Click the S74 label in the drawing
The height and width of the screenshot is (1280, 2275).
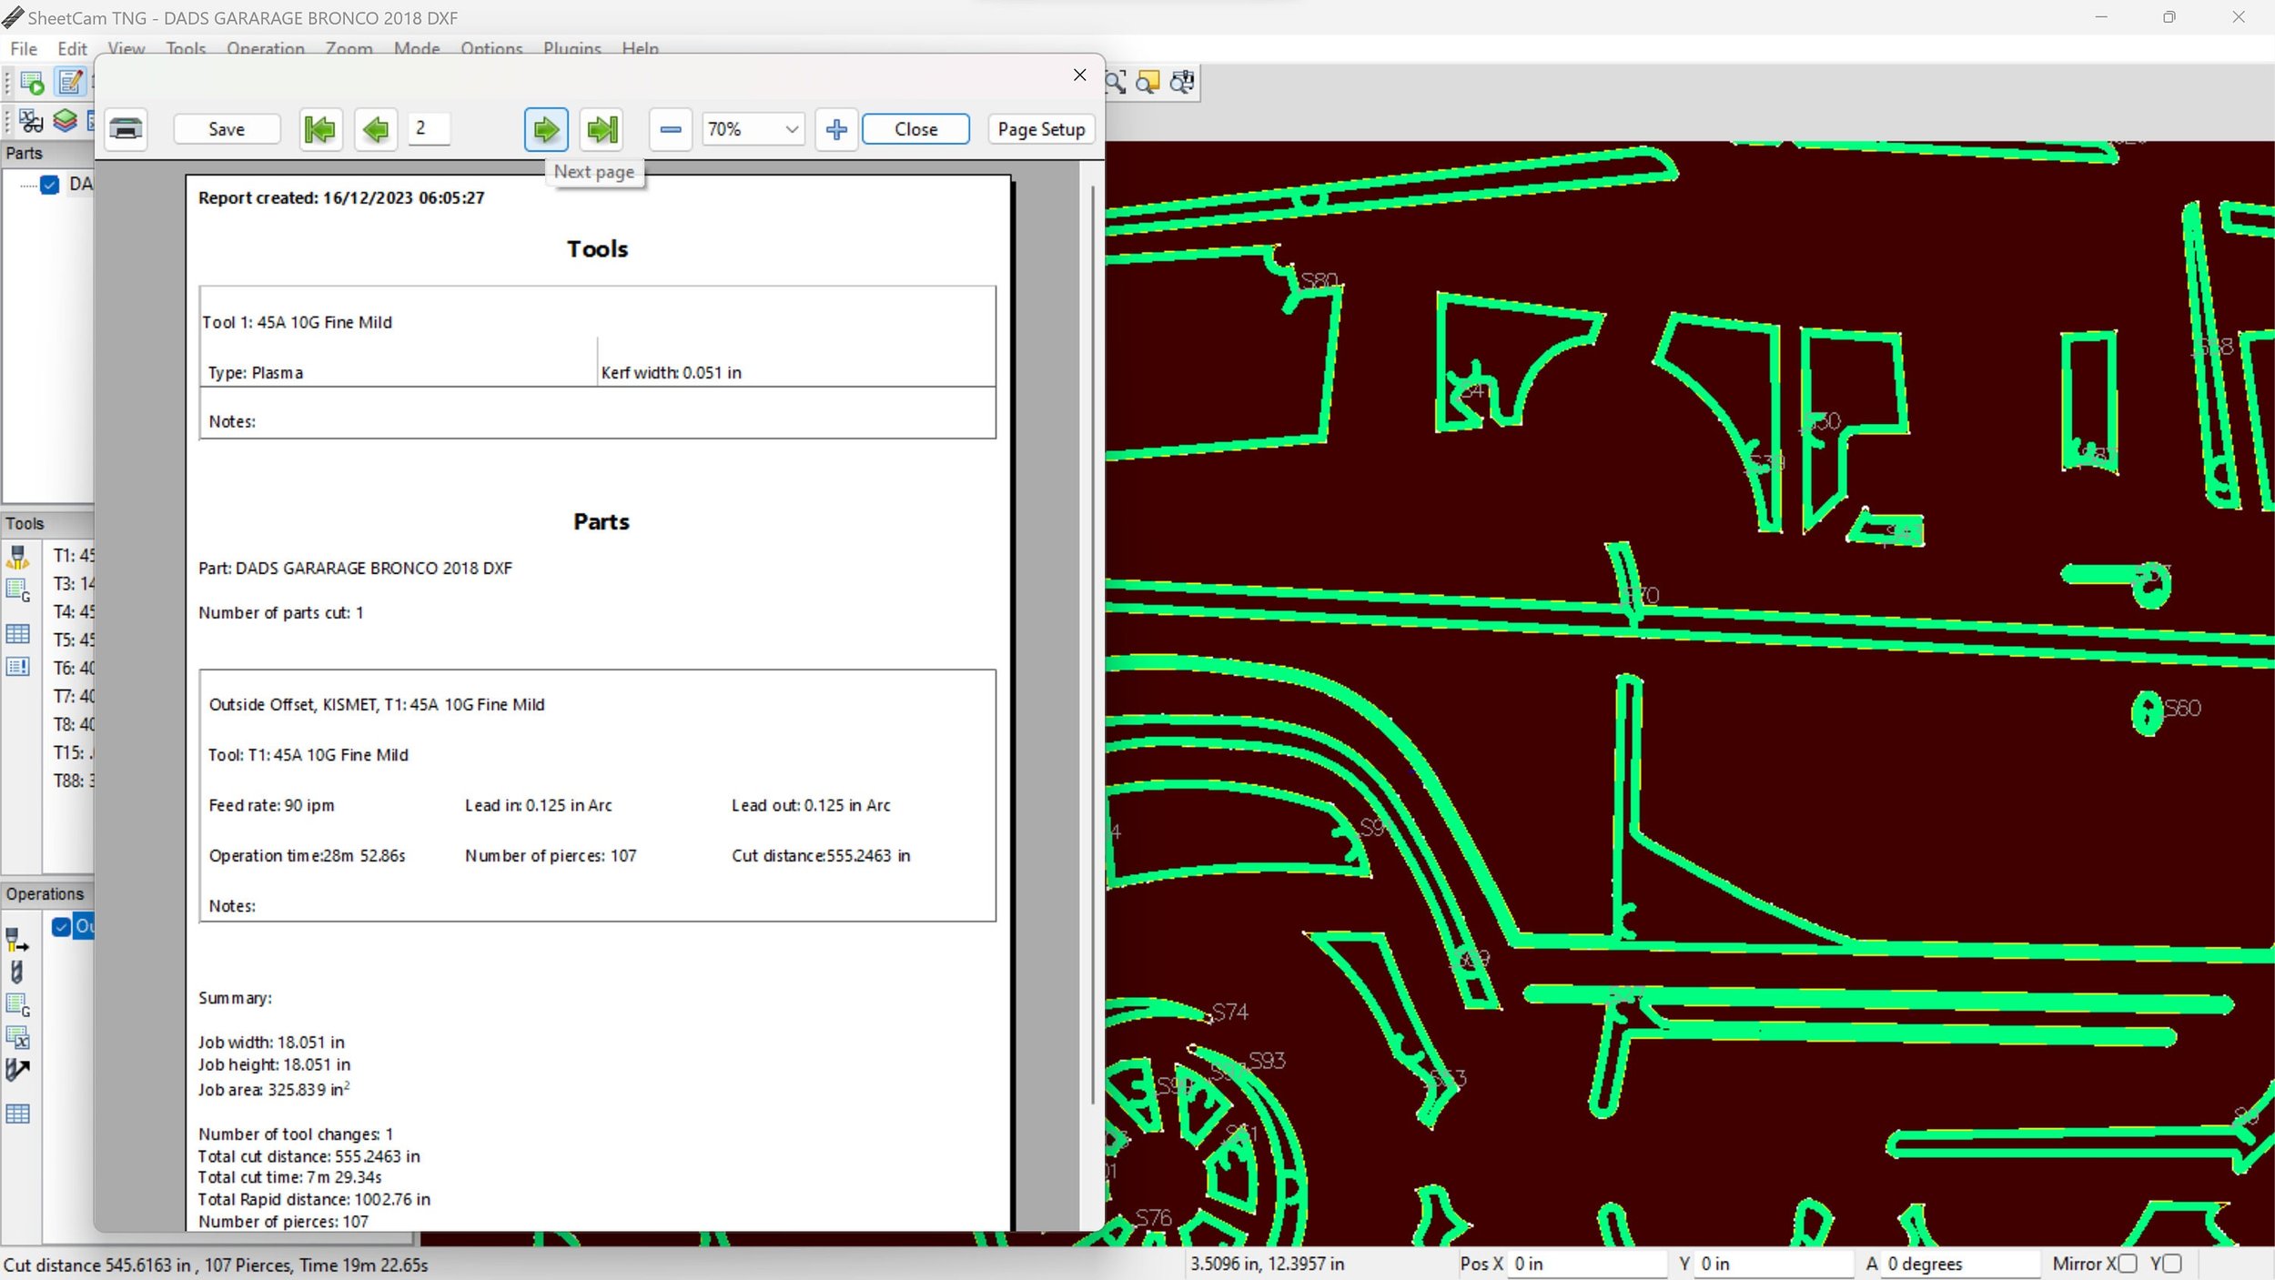[x=1229, y=1012]
